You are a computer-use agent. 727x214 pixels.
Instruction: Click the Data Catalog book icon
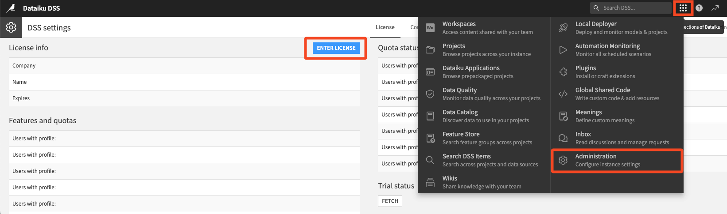[x=430, y=116]
